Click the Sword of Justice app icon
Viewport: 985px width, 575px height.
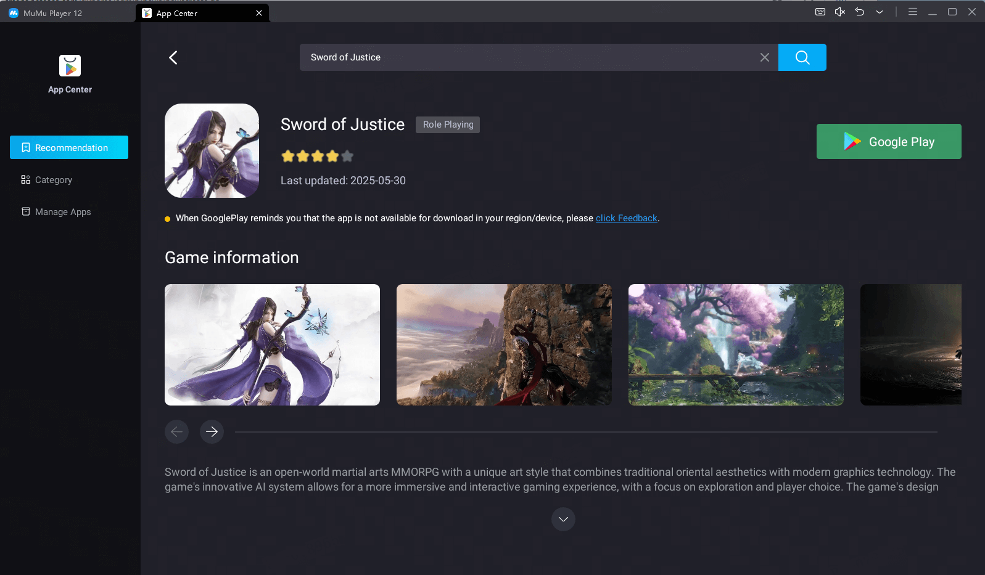212,150
